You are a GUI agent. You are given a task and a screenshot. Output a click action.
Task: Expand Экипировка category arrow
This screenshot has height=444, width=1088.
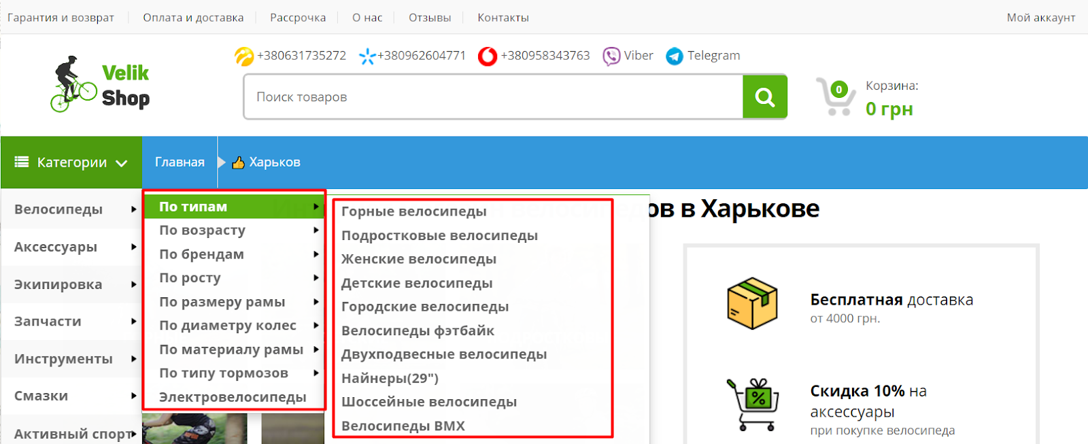tap(134, 284)
